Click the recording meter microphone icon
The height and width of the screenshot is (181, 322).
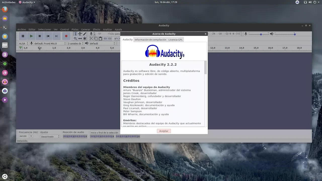[x=91, y=34]
